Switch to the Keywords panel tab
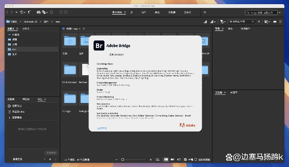Image resolution: width=289 pixels, height=167 pixels. (234, 93)
